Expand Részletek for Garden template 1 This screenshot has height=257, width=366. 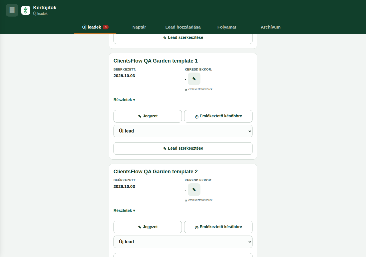tap(124, 100)
